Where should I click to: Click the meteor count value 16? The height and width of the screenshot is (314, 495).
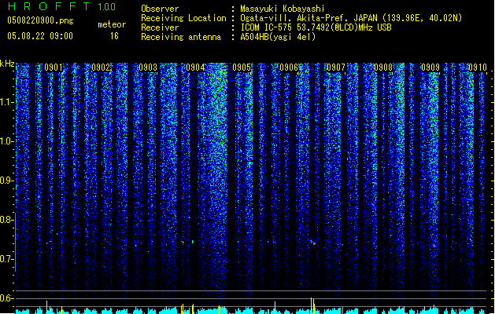click(114, 36)
